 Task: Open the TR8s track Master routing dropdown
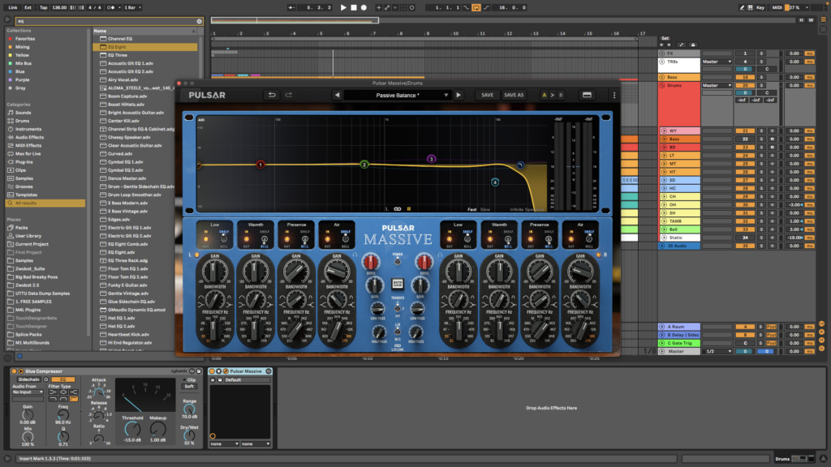[x=717, y=62]
